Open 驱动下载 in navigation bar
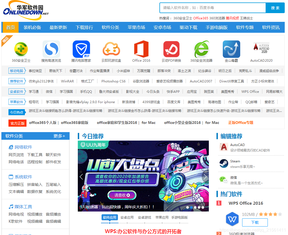The width and height of the screenshot is (288, 235). coord(188,27)
